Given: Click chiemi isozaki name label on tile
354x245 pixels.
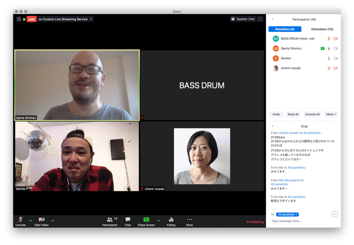Looking at the screenshot, I should [154, 189].
